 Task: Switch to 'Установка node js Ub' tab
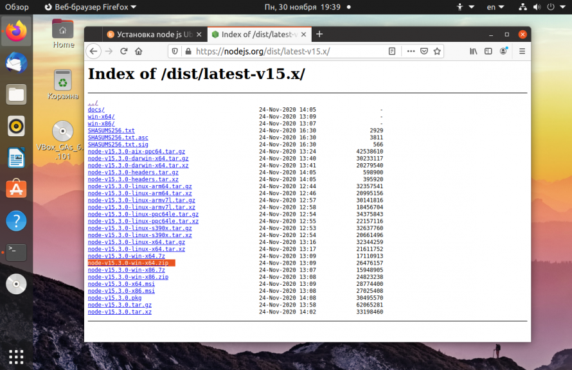[155, 34]
